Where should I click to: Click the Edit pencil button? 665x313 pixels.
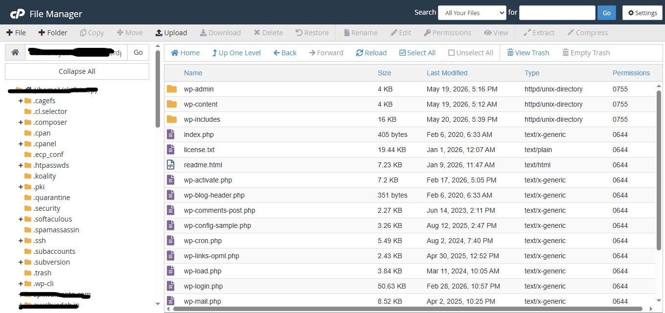click(401, 33)
